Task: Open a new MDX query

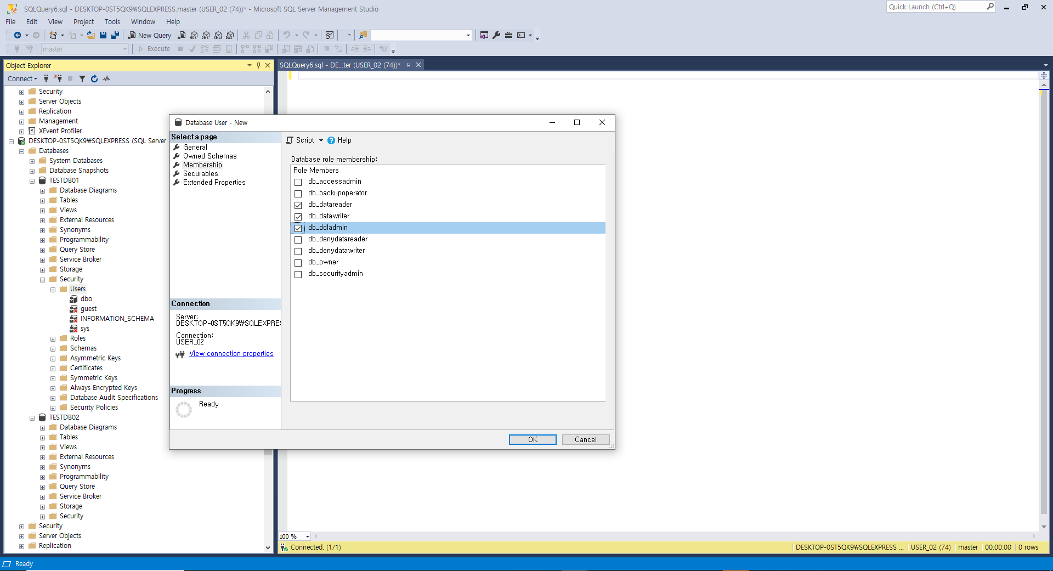Action: [x=194, y=35]
